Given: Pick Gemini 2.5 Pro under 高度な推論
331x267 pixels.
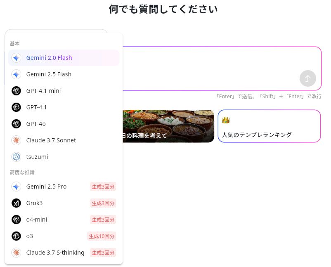Looking at the screenshot, I should point(64,187).
